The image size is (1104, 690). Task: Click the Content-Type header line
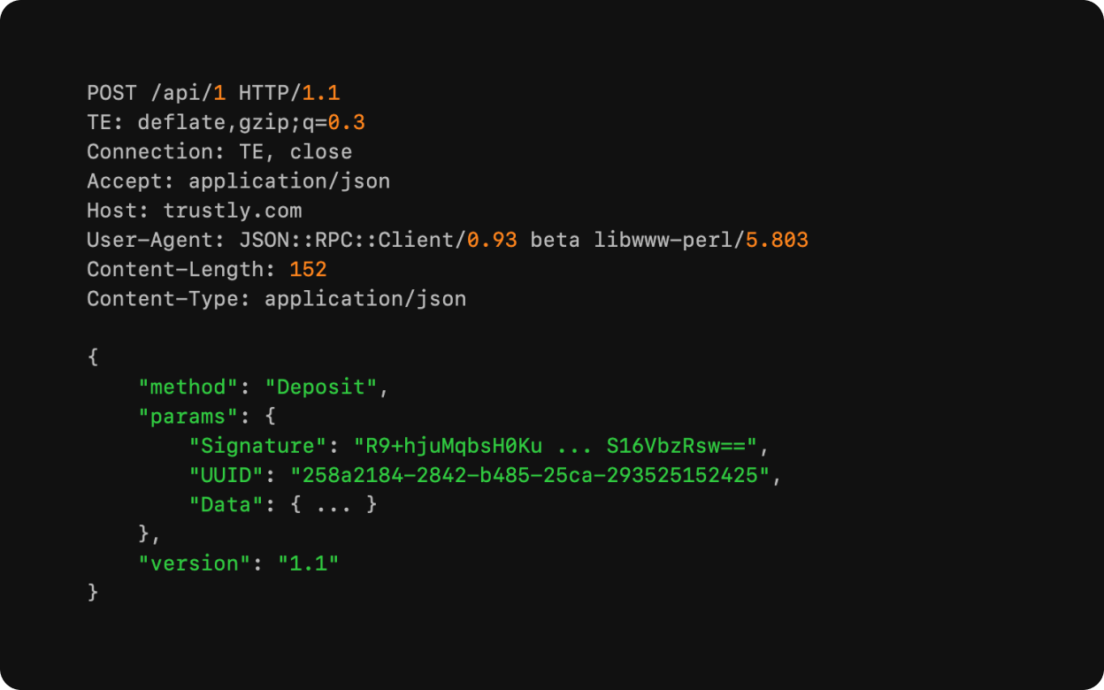coord(276,299)
